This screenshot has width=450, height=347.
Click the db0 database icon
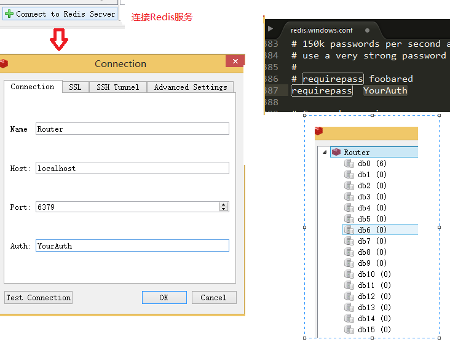[x=349, y=164]
